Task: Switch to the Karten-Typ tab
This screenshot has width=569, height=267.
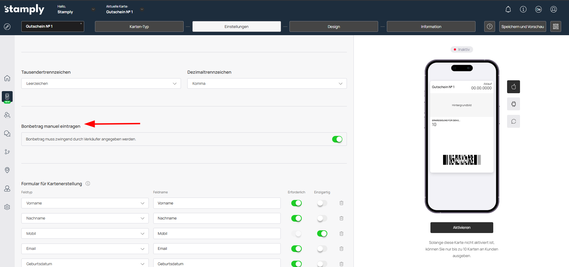Action: [x=139, y=26]
